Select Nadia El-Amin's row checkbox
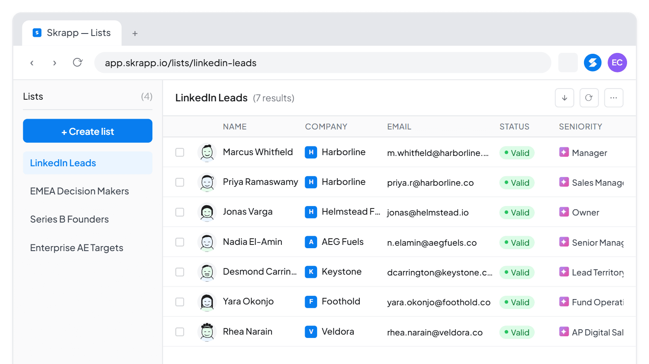The width and height of the screenshot is (649, 364). click(180, 242)
